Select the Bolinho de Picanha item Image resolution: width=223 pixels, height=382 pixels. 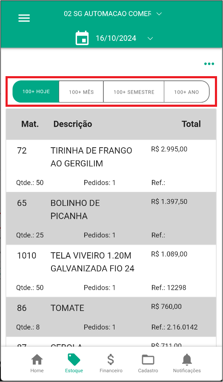coord(111,218)
